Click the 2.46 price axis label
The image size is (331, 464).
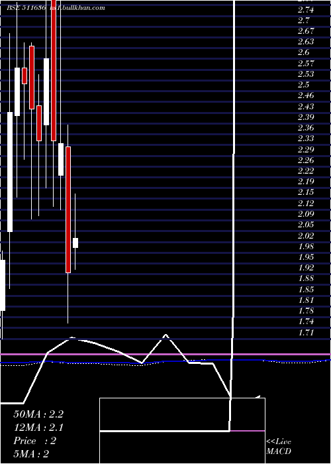(x=306, y=95)
